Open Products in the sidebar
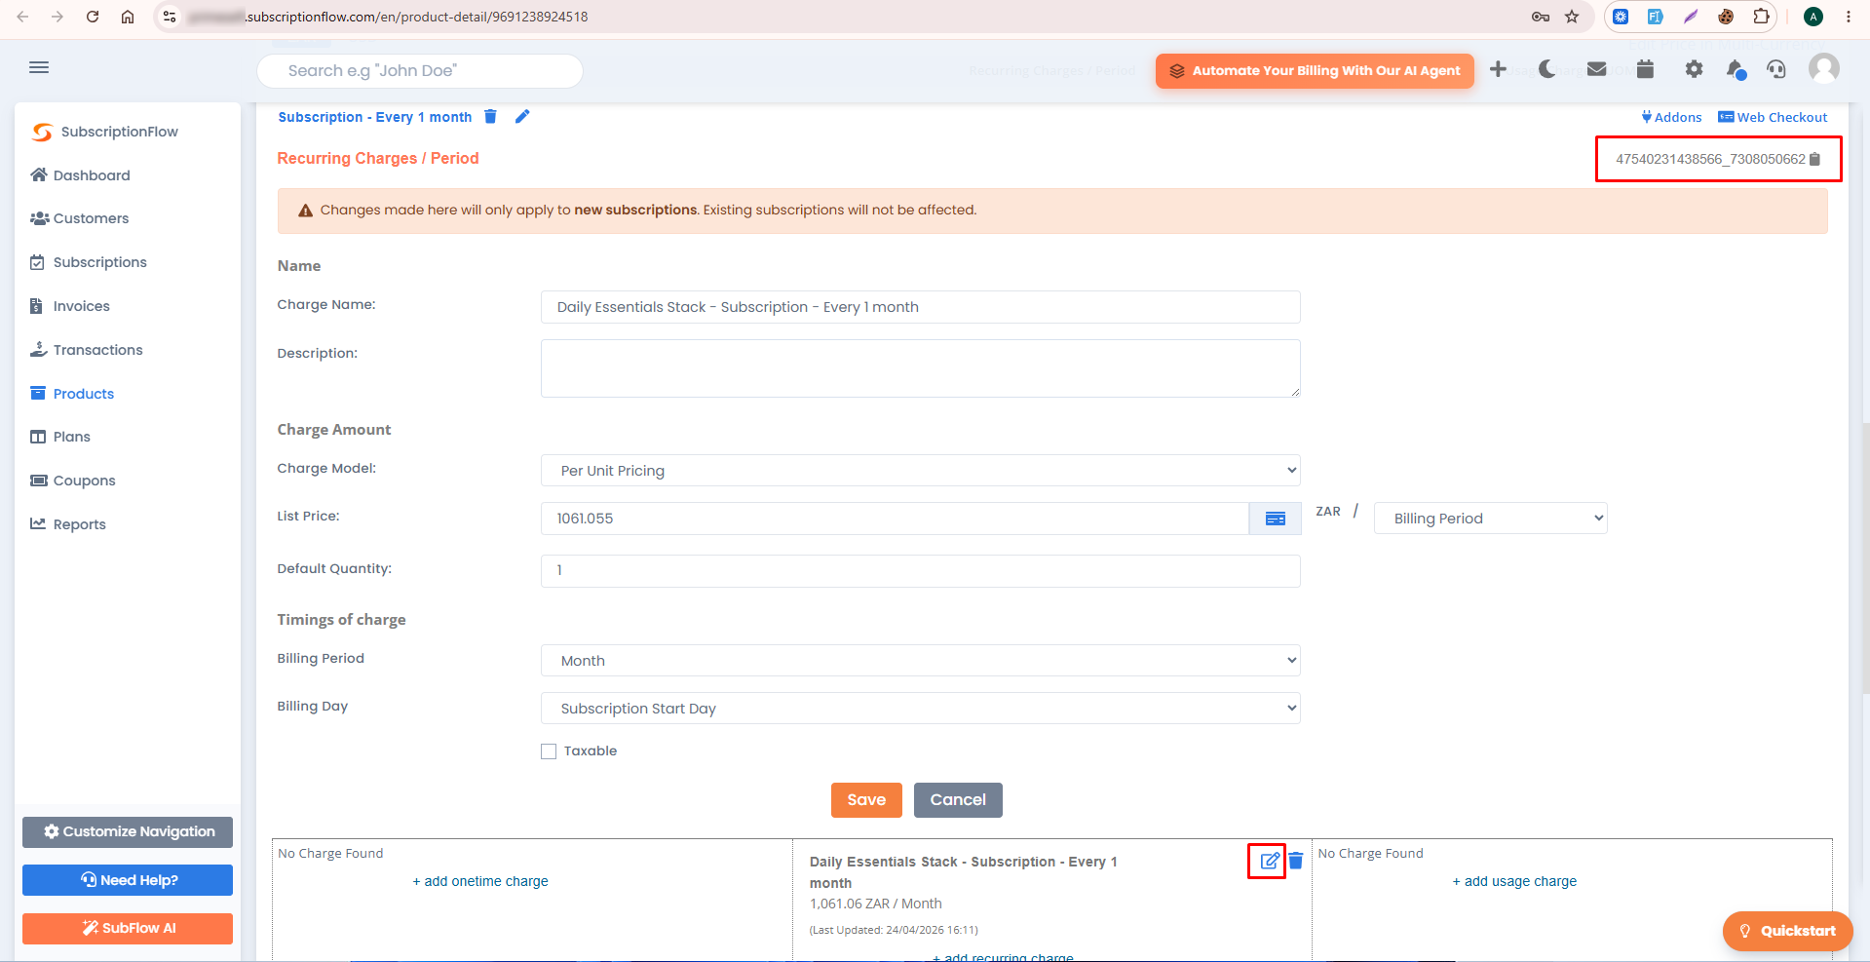1870x962 pixels. click(x=83, y=394)
